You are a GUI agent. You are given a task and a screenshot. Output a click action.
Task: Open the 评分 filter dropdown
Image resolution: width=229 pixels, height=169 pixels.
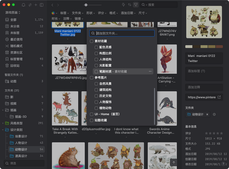tap(102, 13)
